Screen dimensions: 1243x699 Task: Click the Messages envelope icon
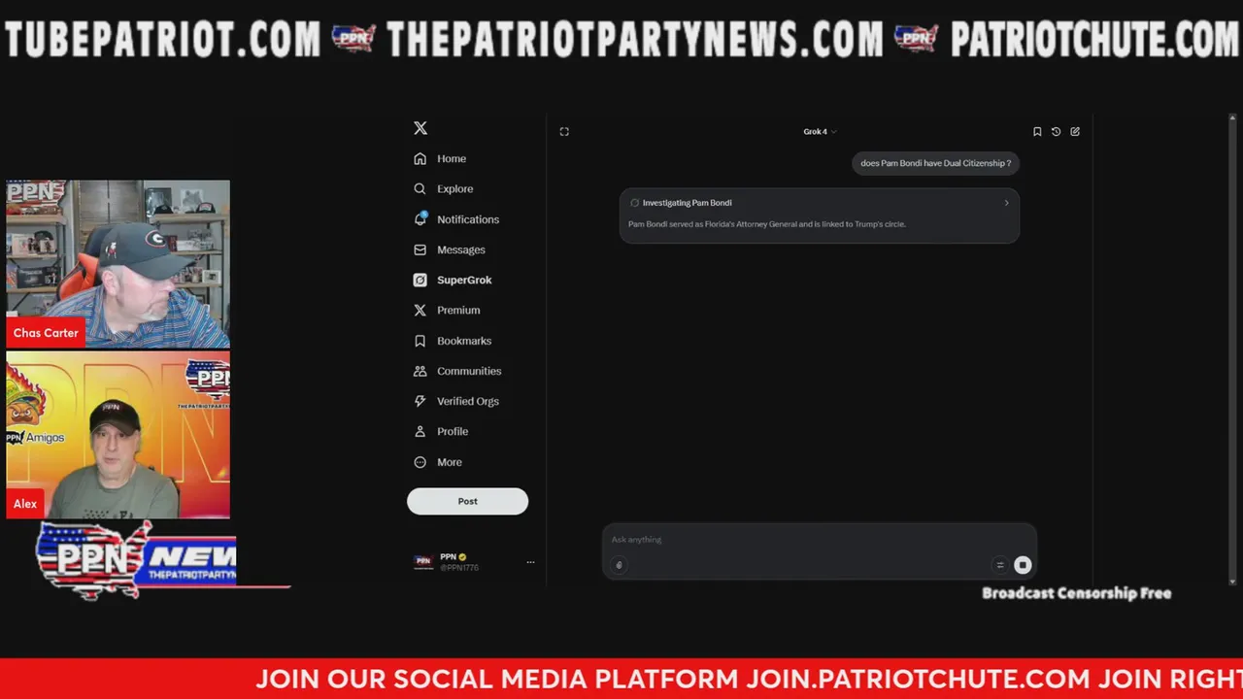(x=420, y=250)
